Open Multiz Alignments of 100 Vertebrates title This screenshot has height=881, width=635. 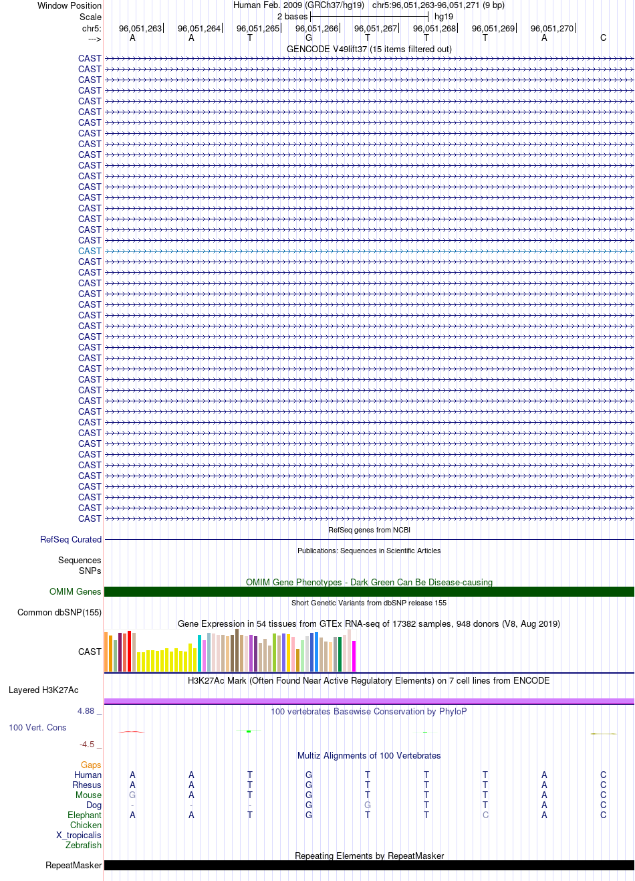click(369, 755)
